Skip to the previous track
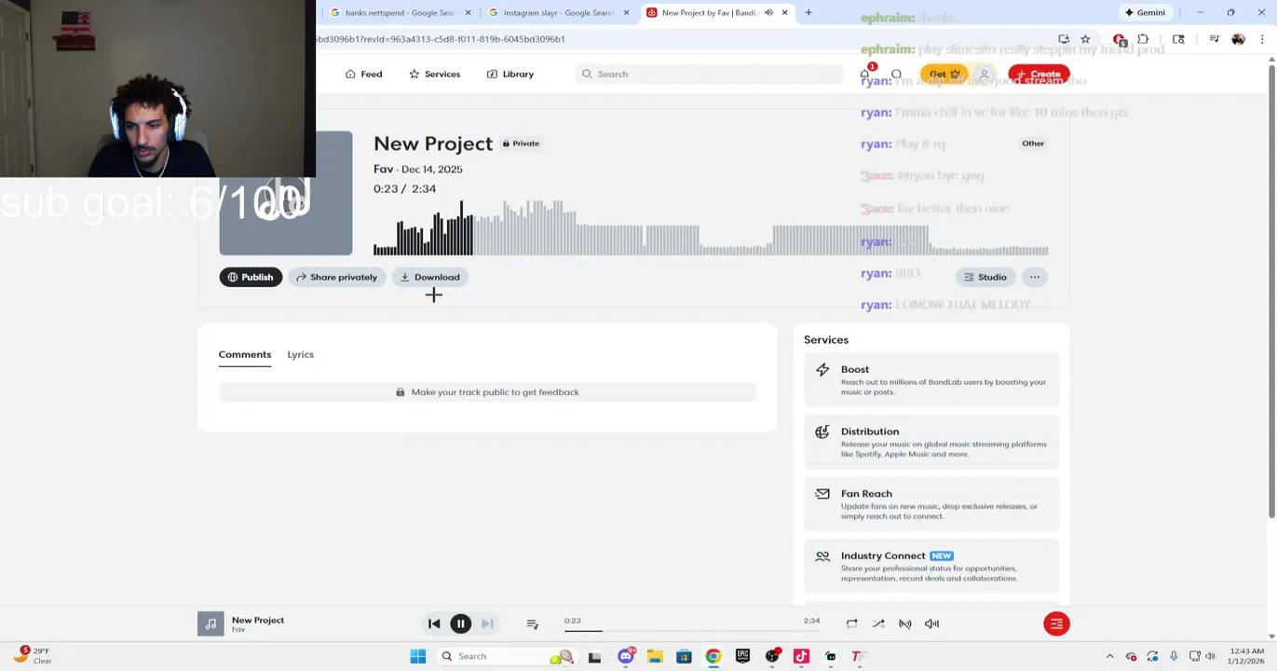 pyautogui.click(x=434, y=623)
